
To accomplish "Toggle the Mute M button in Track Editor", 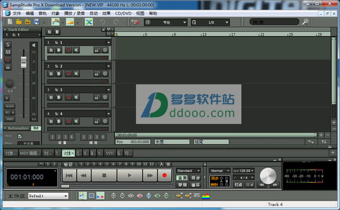I will [8, 52].
